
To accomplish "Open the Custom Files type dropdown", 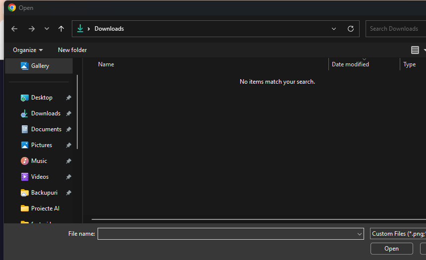I will (x=398, y=234).
